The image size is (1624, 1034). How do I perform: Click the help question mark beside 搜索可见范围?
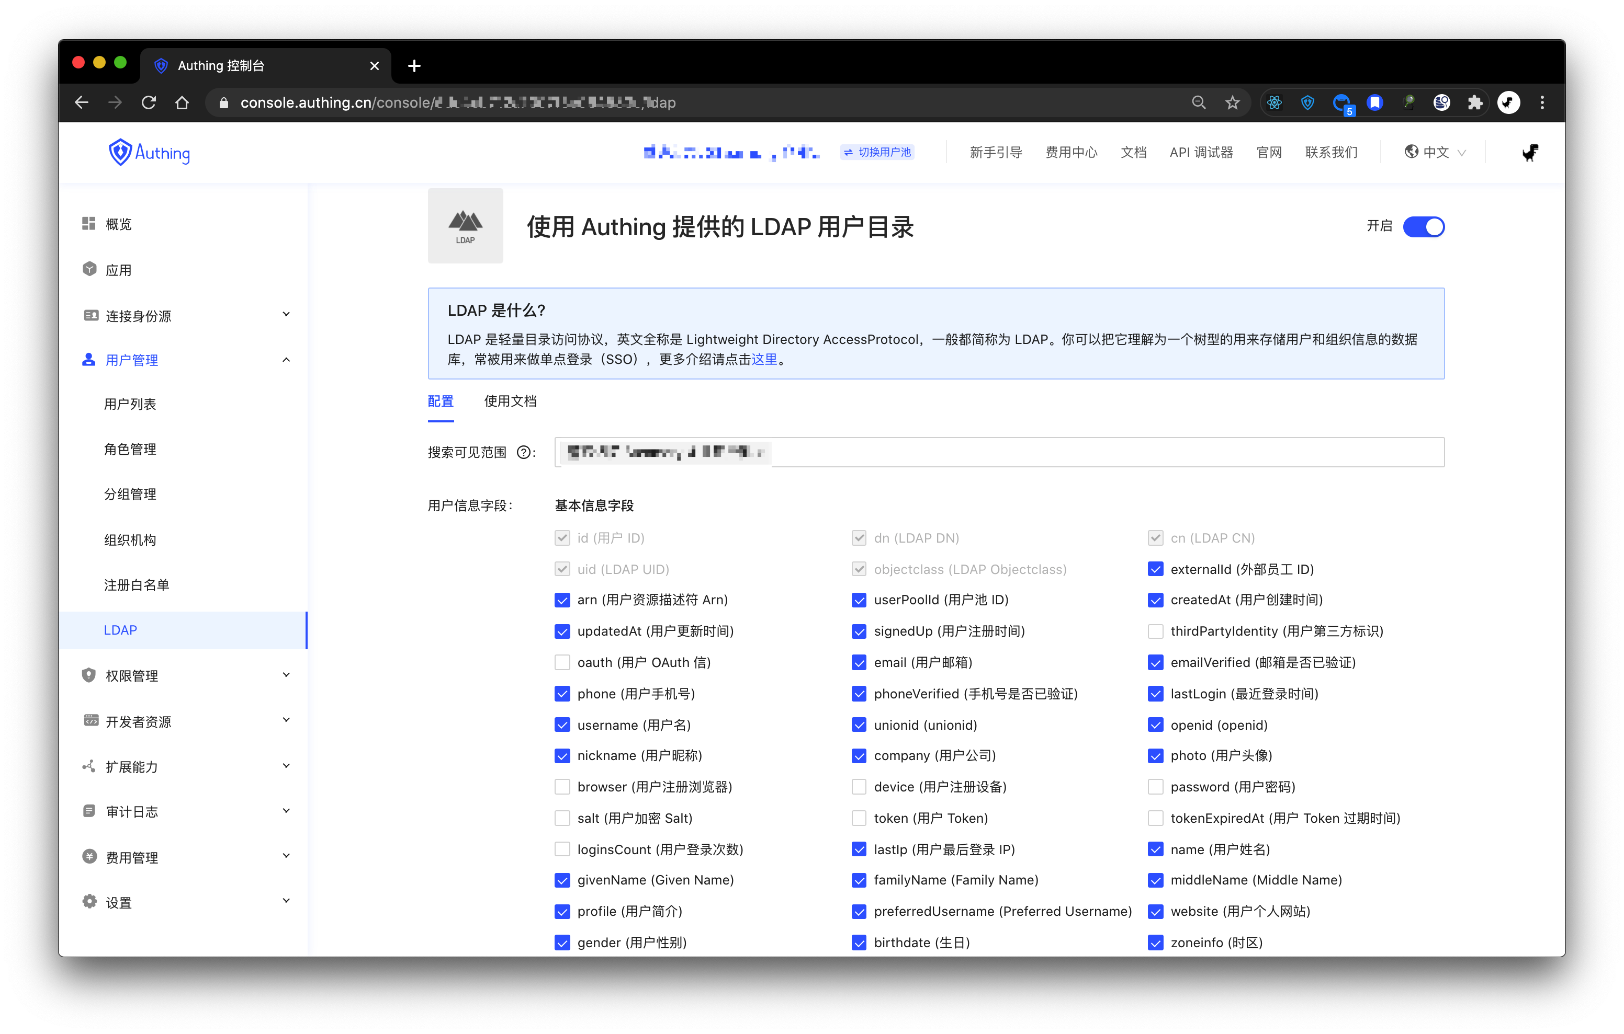(x=523, y=452)
